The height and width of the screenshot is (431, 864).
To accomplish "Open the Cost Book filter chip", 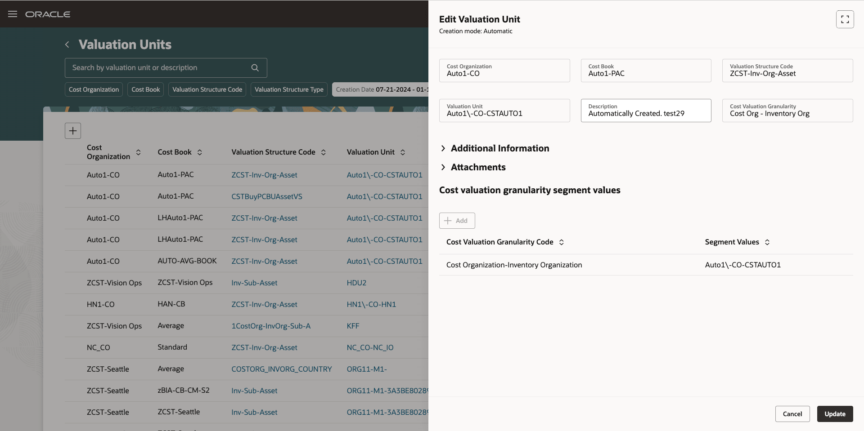I will tap(145, 89).
